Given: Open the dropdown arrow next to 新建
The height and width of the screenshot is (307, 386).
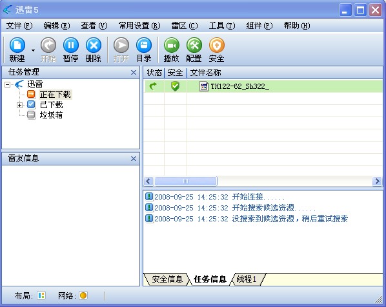Looking at the screenshot, I should tap(33, 51).
